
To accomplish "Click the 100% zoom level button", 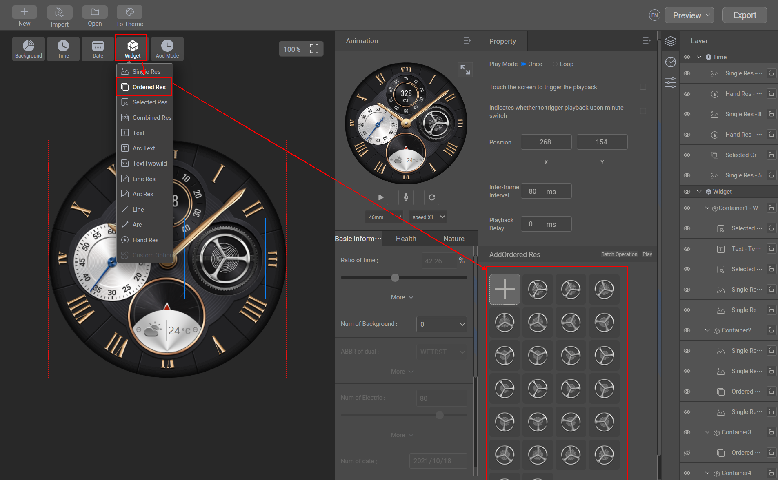I will pos(292,49).
